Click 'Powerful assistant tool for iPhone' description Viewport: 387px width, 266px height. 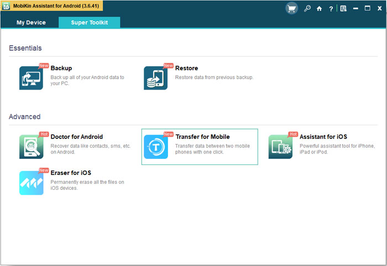coord(337,149)
